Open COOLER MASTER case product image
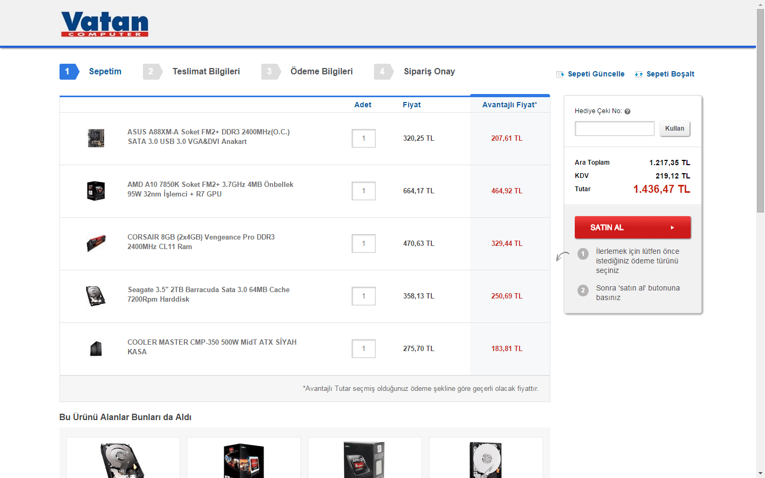This screenshot has height=478, width=765. click(96, 348)
